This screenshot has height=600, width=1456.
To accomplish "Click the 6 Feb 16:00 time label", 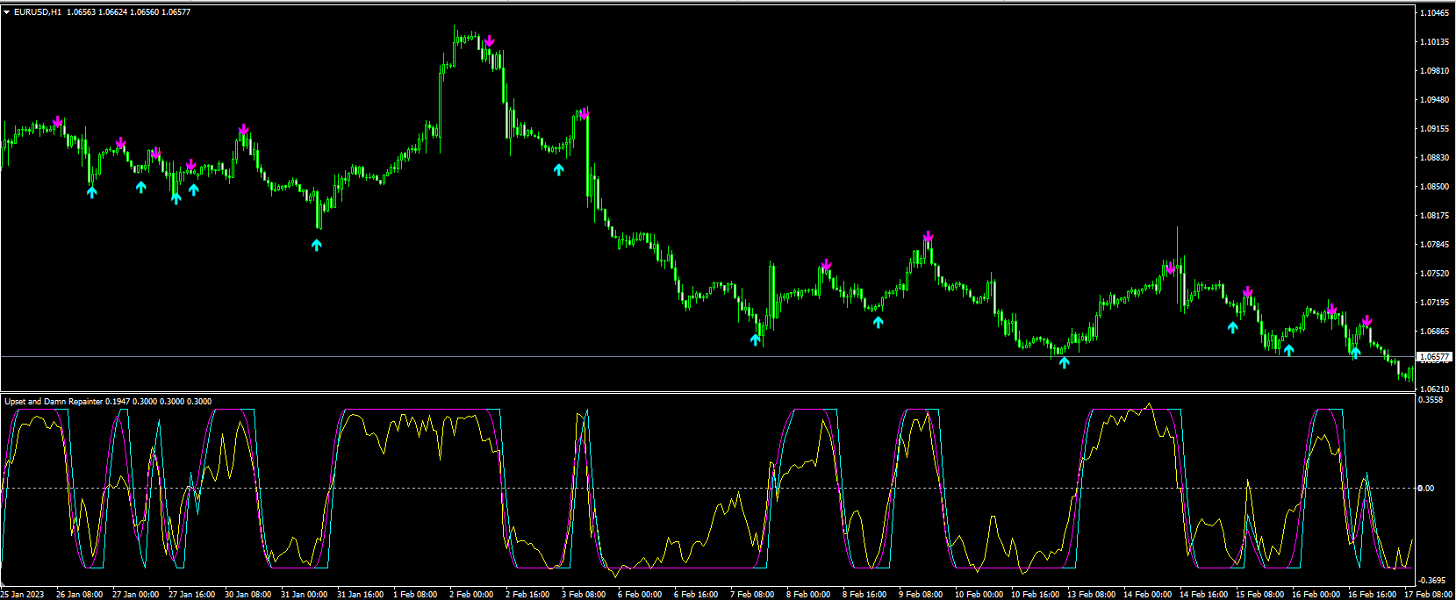I will (x=697, y=595).
